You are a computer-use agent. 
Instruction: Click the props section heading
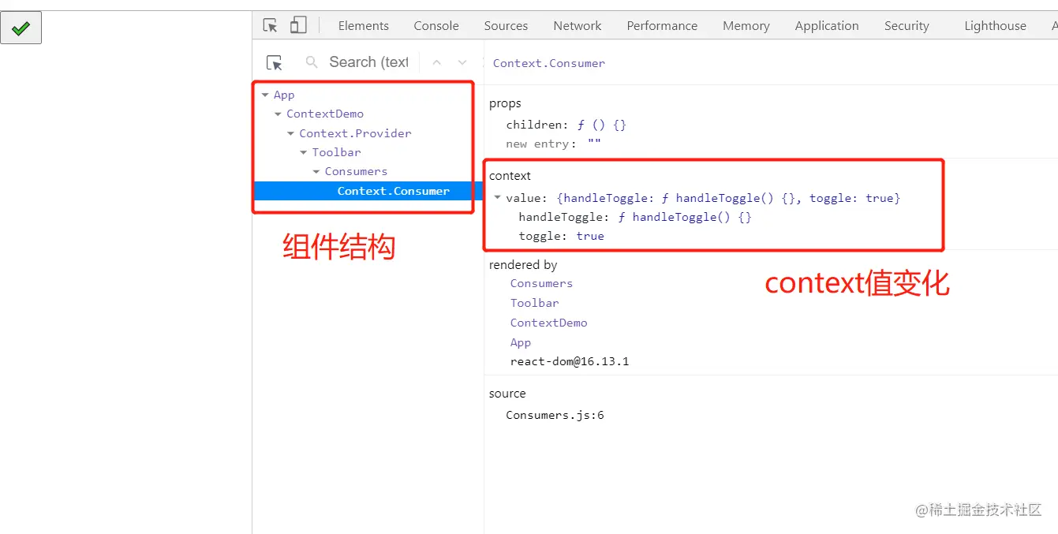tap(505, 103)
